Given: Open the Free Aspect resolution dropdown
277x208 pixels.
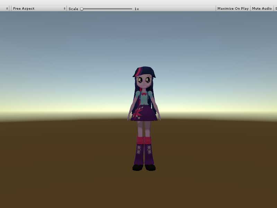Looking at the screenshot, I should [x=39, y=8].
